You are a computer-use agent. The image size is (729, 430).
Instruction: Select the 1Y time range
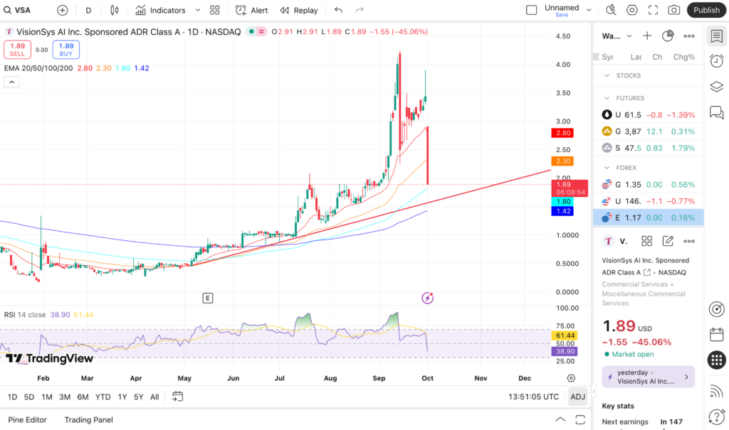point(122,397)
